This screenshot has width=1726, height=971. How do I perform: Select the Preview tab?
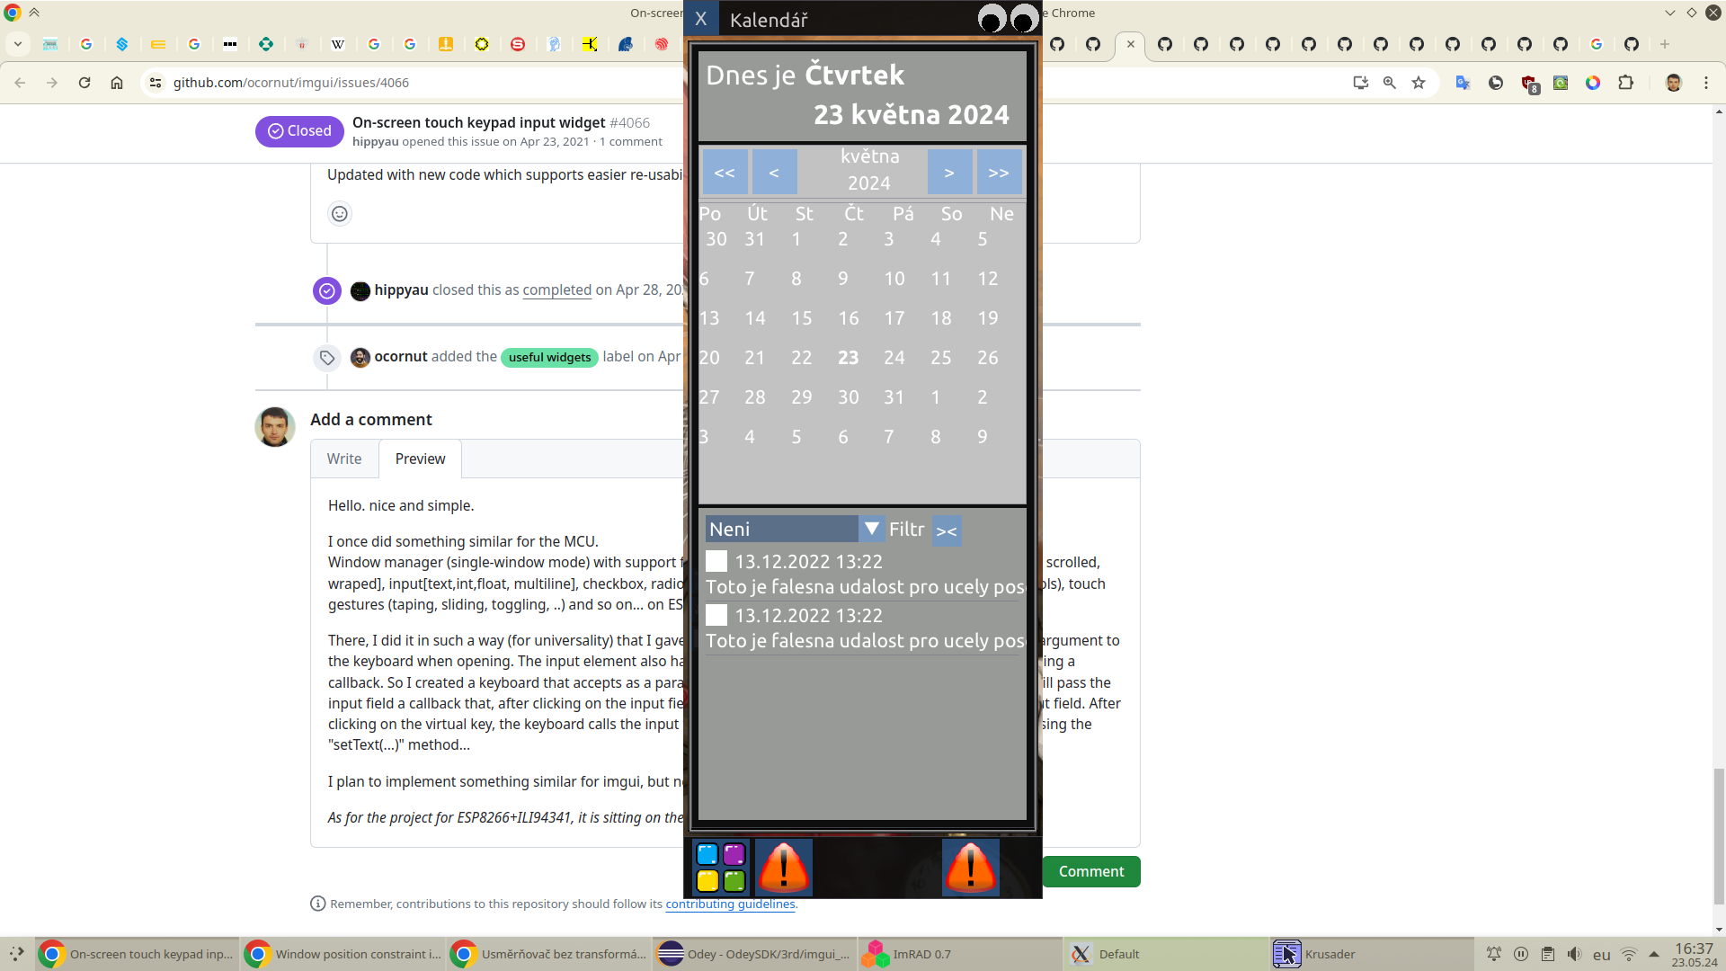(x=420, y=459)
